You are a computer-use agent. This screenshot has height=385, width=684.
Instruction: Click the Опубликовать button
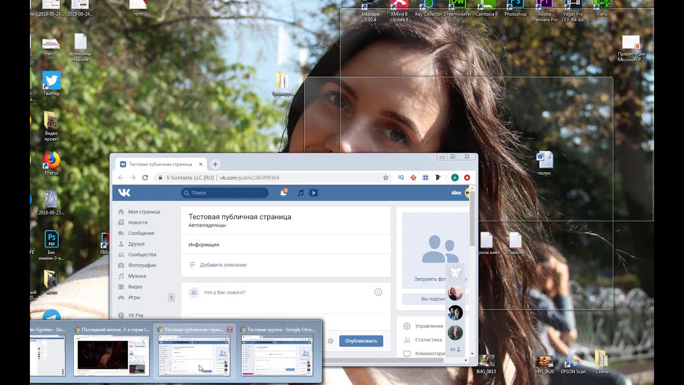click(x=361, y=341)
